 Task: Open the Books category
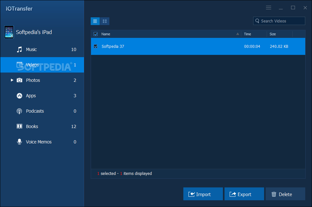click(x=42, y=126)
